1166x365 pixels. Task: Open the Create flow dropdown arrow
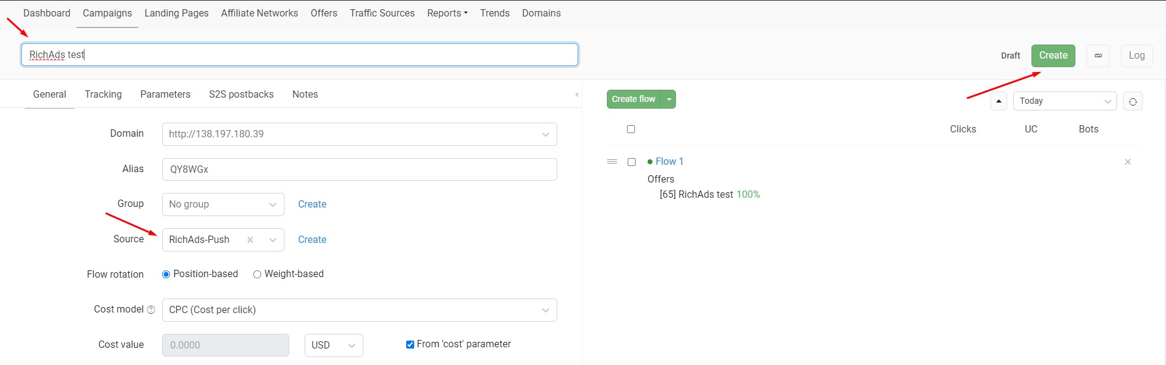click(x=669, y=99)
